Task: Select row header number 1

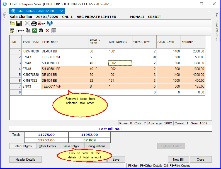Action: 16,51
